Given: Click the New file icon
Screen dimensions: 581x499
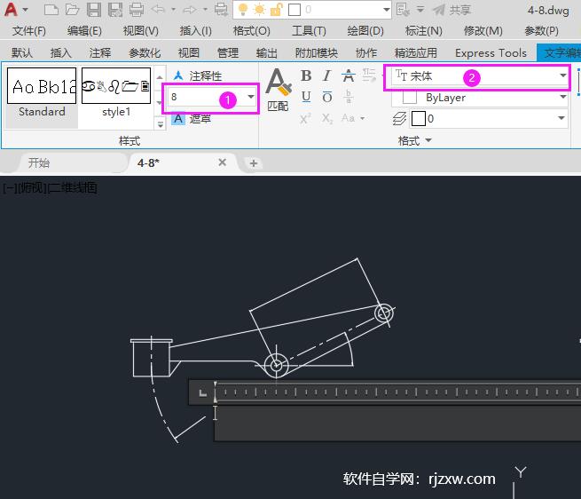Looking at the screenshot, I should coord(51,10).
